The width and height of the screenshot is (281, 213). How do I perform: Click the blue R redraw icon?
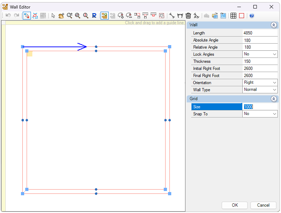click(x=94, y=16)
